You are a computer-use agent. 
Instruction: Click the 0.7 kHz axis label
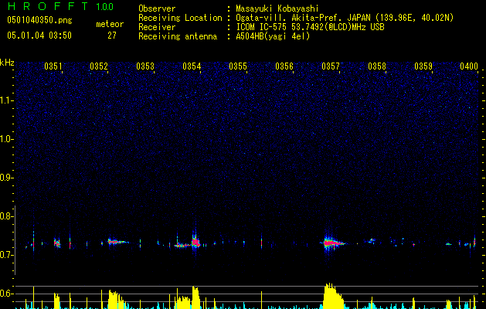7,255
